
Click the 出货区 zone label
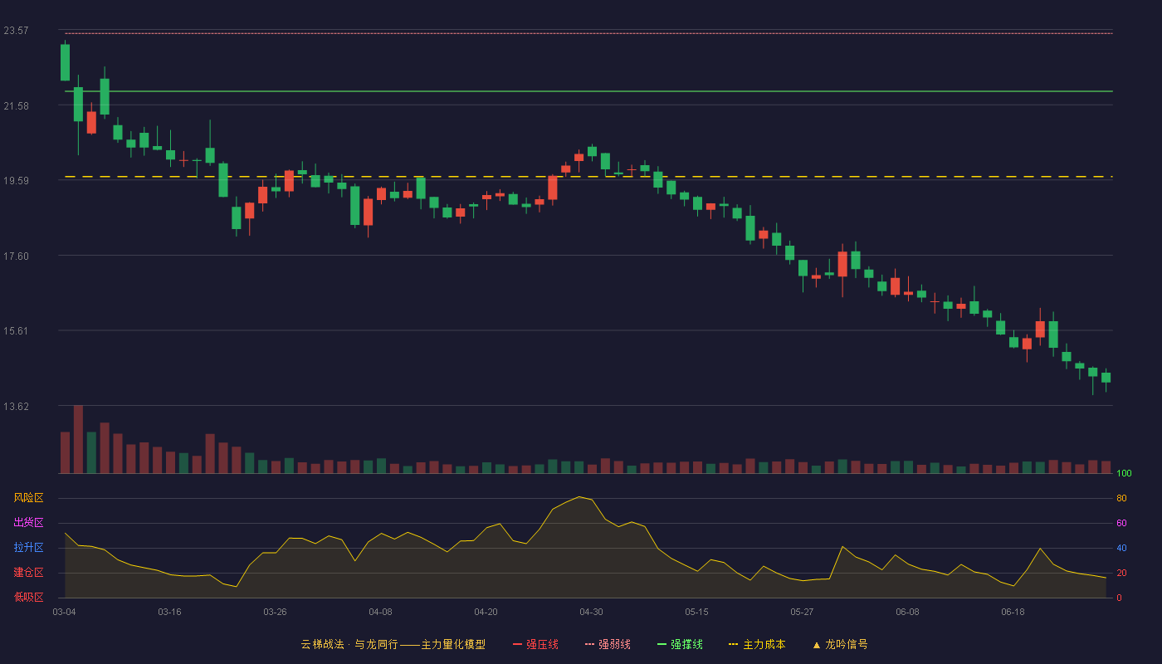tap(28, 523)
